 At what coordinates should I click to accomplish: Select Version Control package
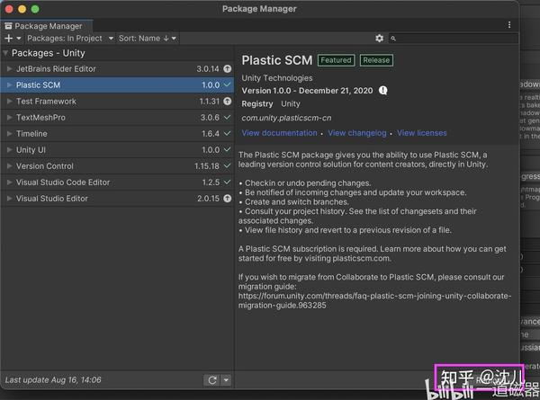117,165
